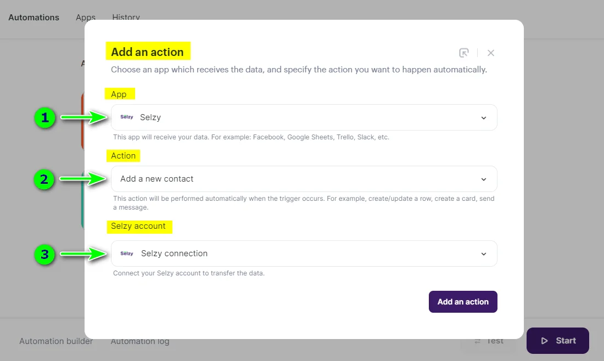The height and width of the screenshot is (361, 604).
Task: Click the Selzy app logo in App field
Action: pos(126,117)
